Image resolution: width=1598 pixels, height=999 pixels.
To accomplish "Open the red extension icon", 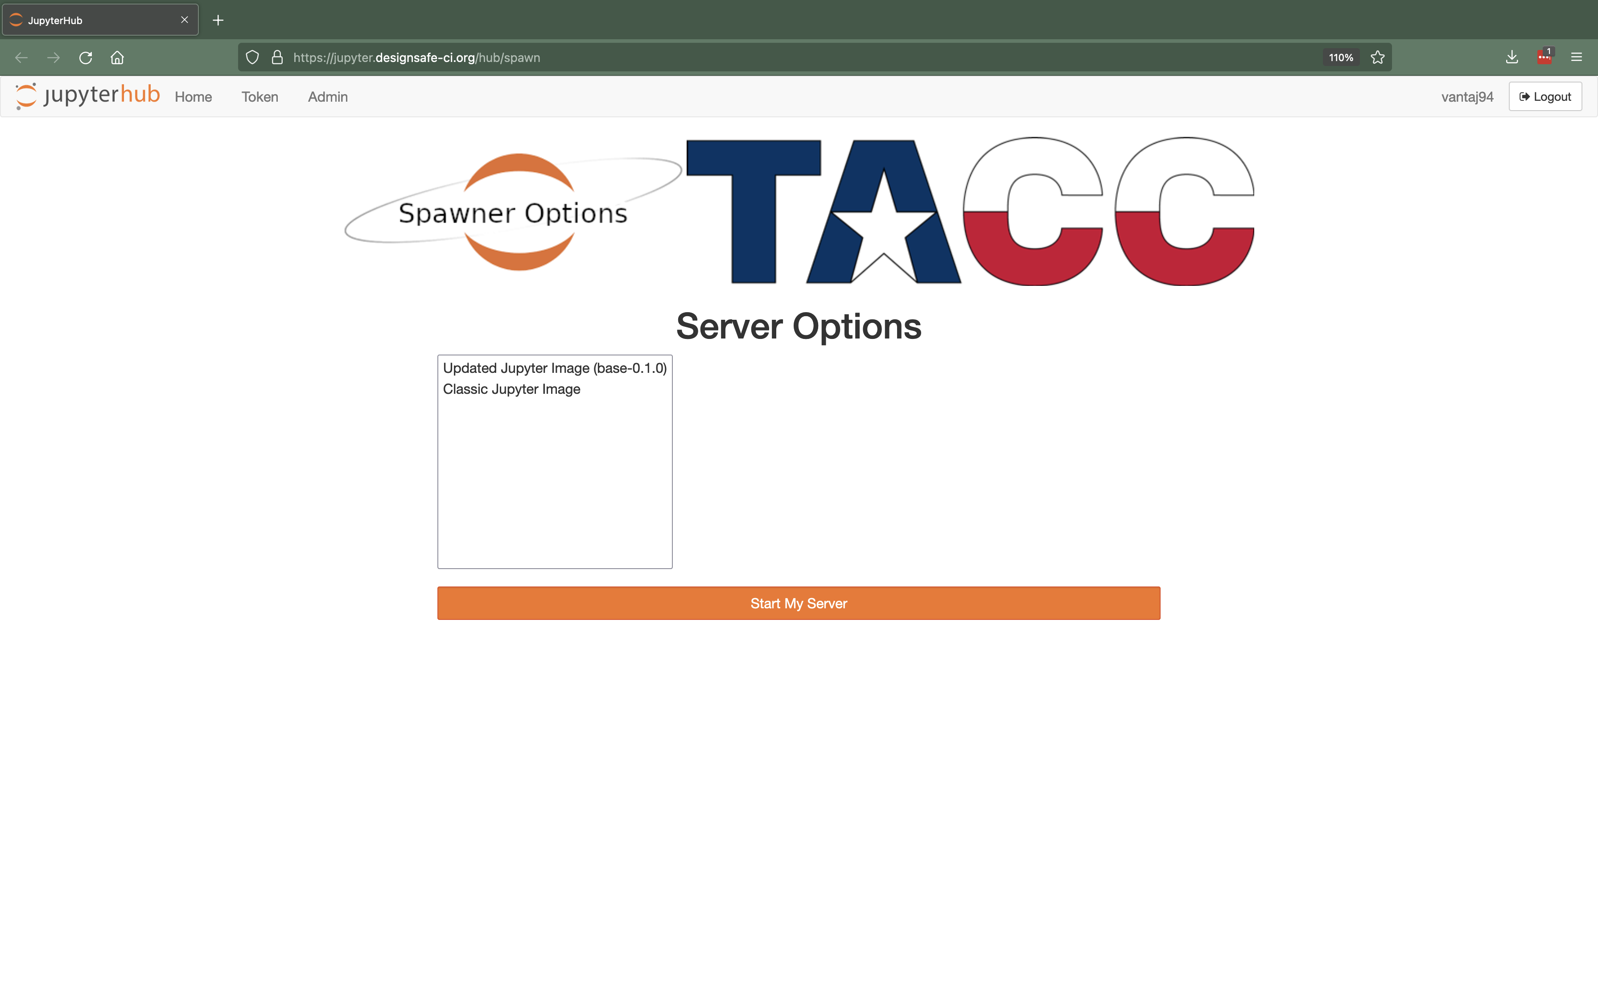I will point(1544,58).
